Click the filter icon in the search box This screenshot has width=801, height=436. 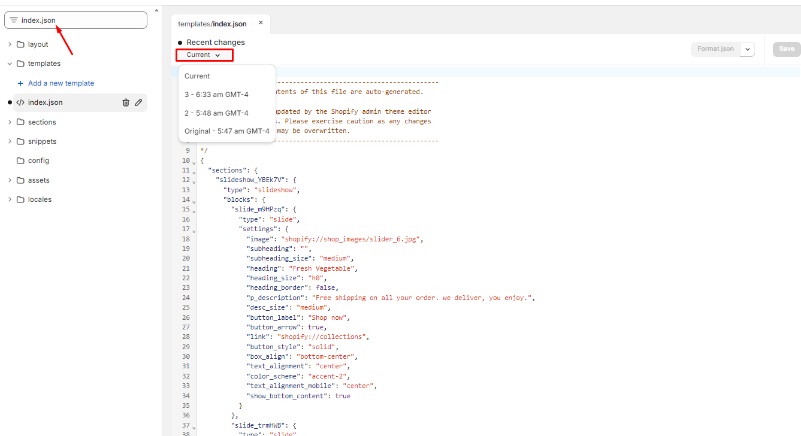click(x=14, y=20)
